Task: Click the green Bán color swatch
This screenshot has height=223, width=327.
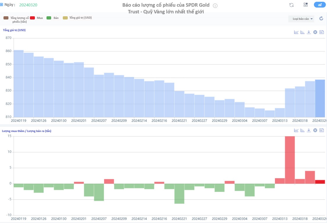Action: (49, 18)
